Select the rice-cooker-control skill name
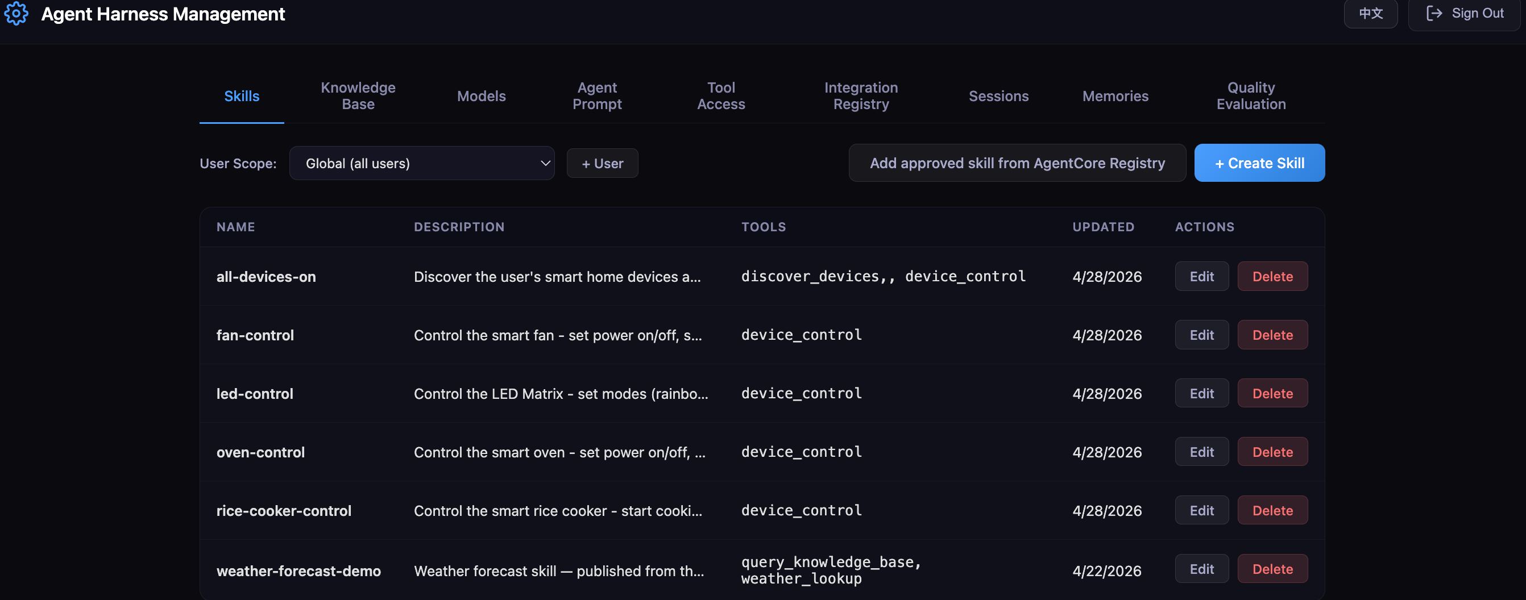 (283, 511)
